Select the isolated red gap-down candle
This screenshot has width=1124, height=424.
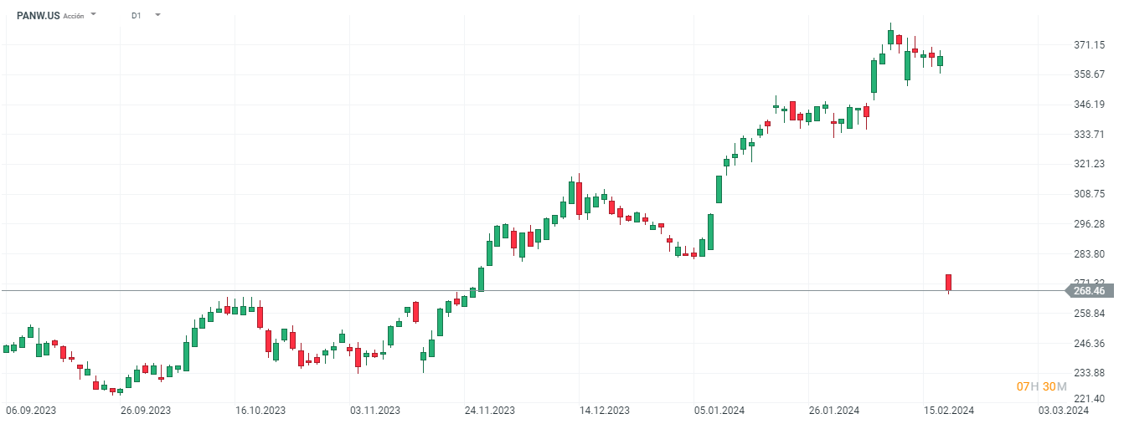[x=949, y=283]
